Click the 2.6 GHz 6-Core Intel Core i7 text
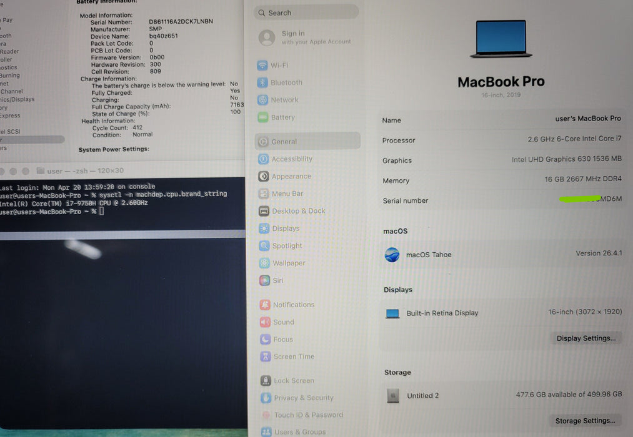This screenshot has height=437, width=633. (574, 139)
